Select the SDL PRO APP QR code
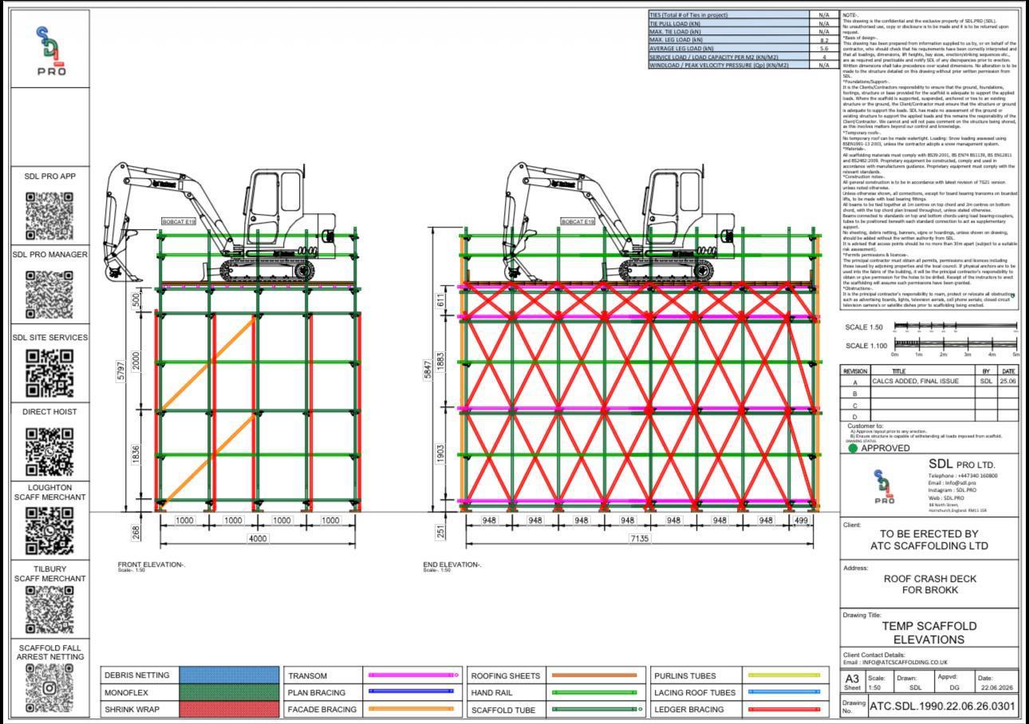This screenshot has width=1029, height=724. coord(49,216)
